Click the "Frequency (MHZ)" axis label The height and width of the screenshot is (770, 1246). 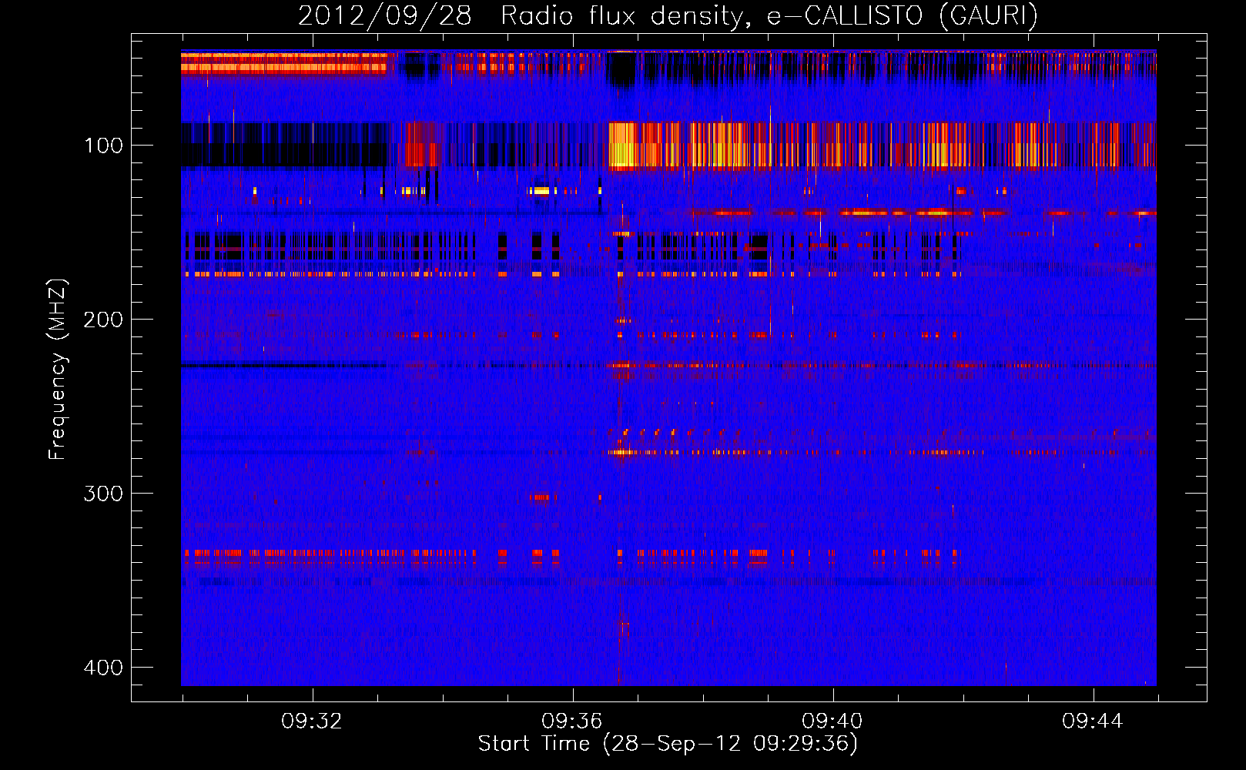pos(58,370)
